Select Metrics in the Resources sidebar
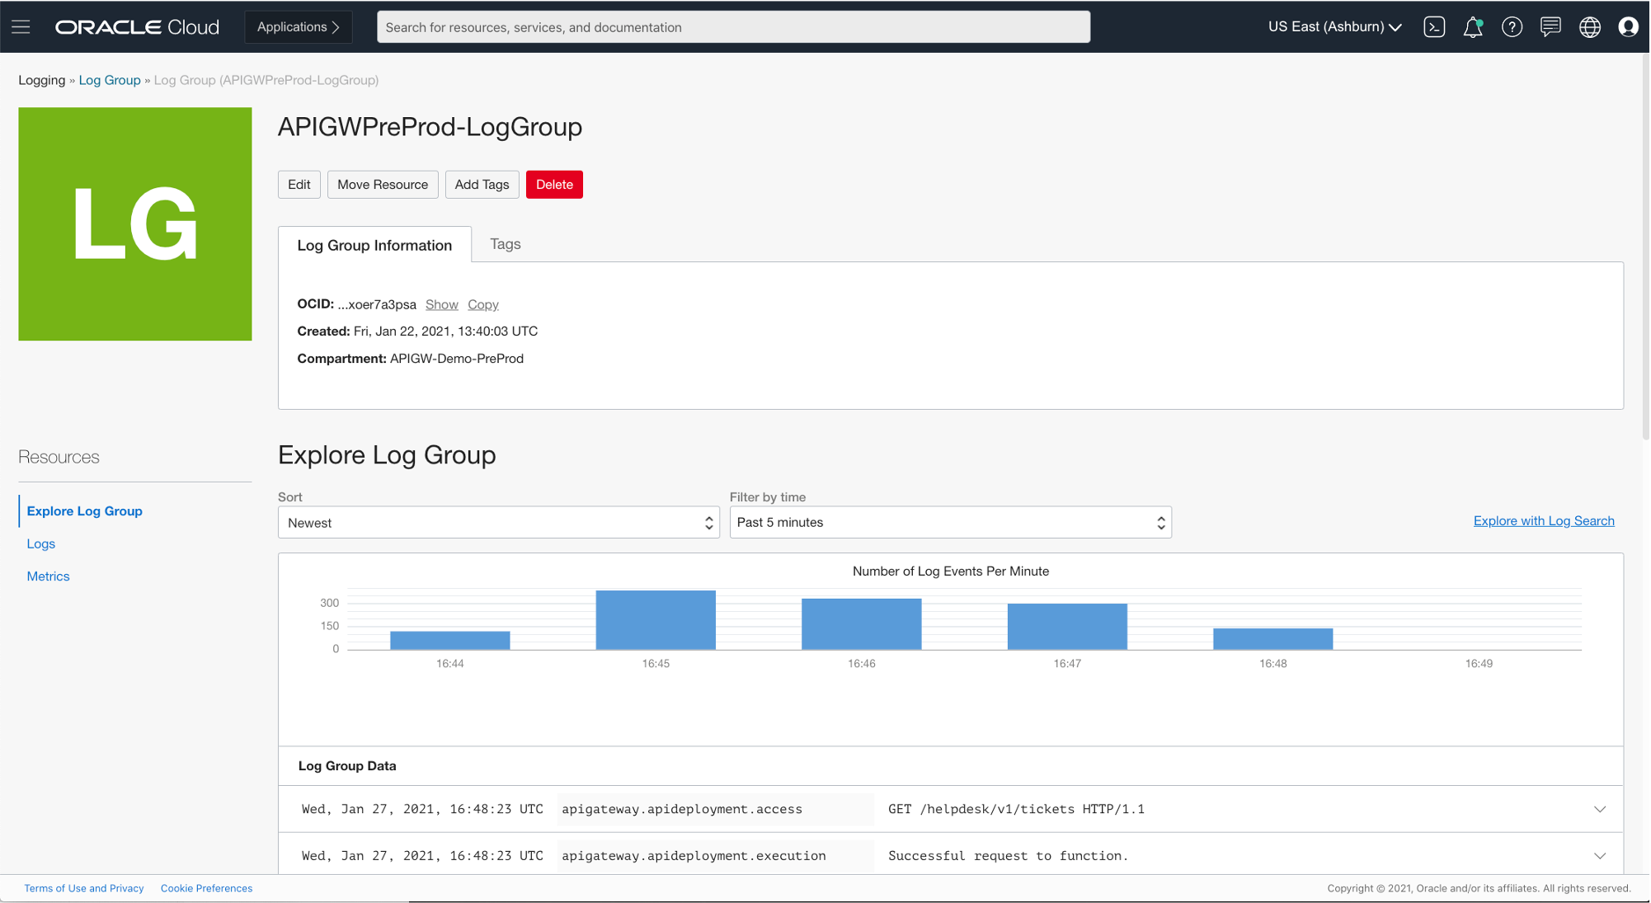 [48, 576]
